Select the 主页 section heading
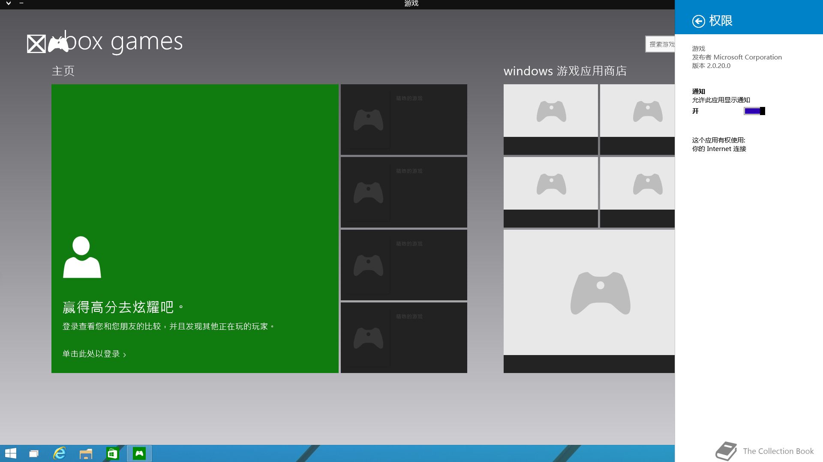 tap(63, 71)
